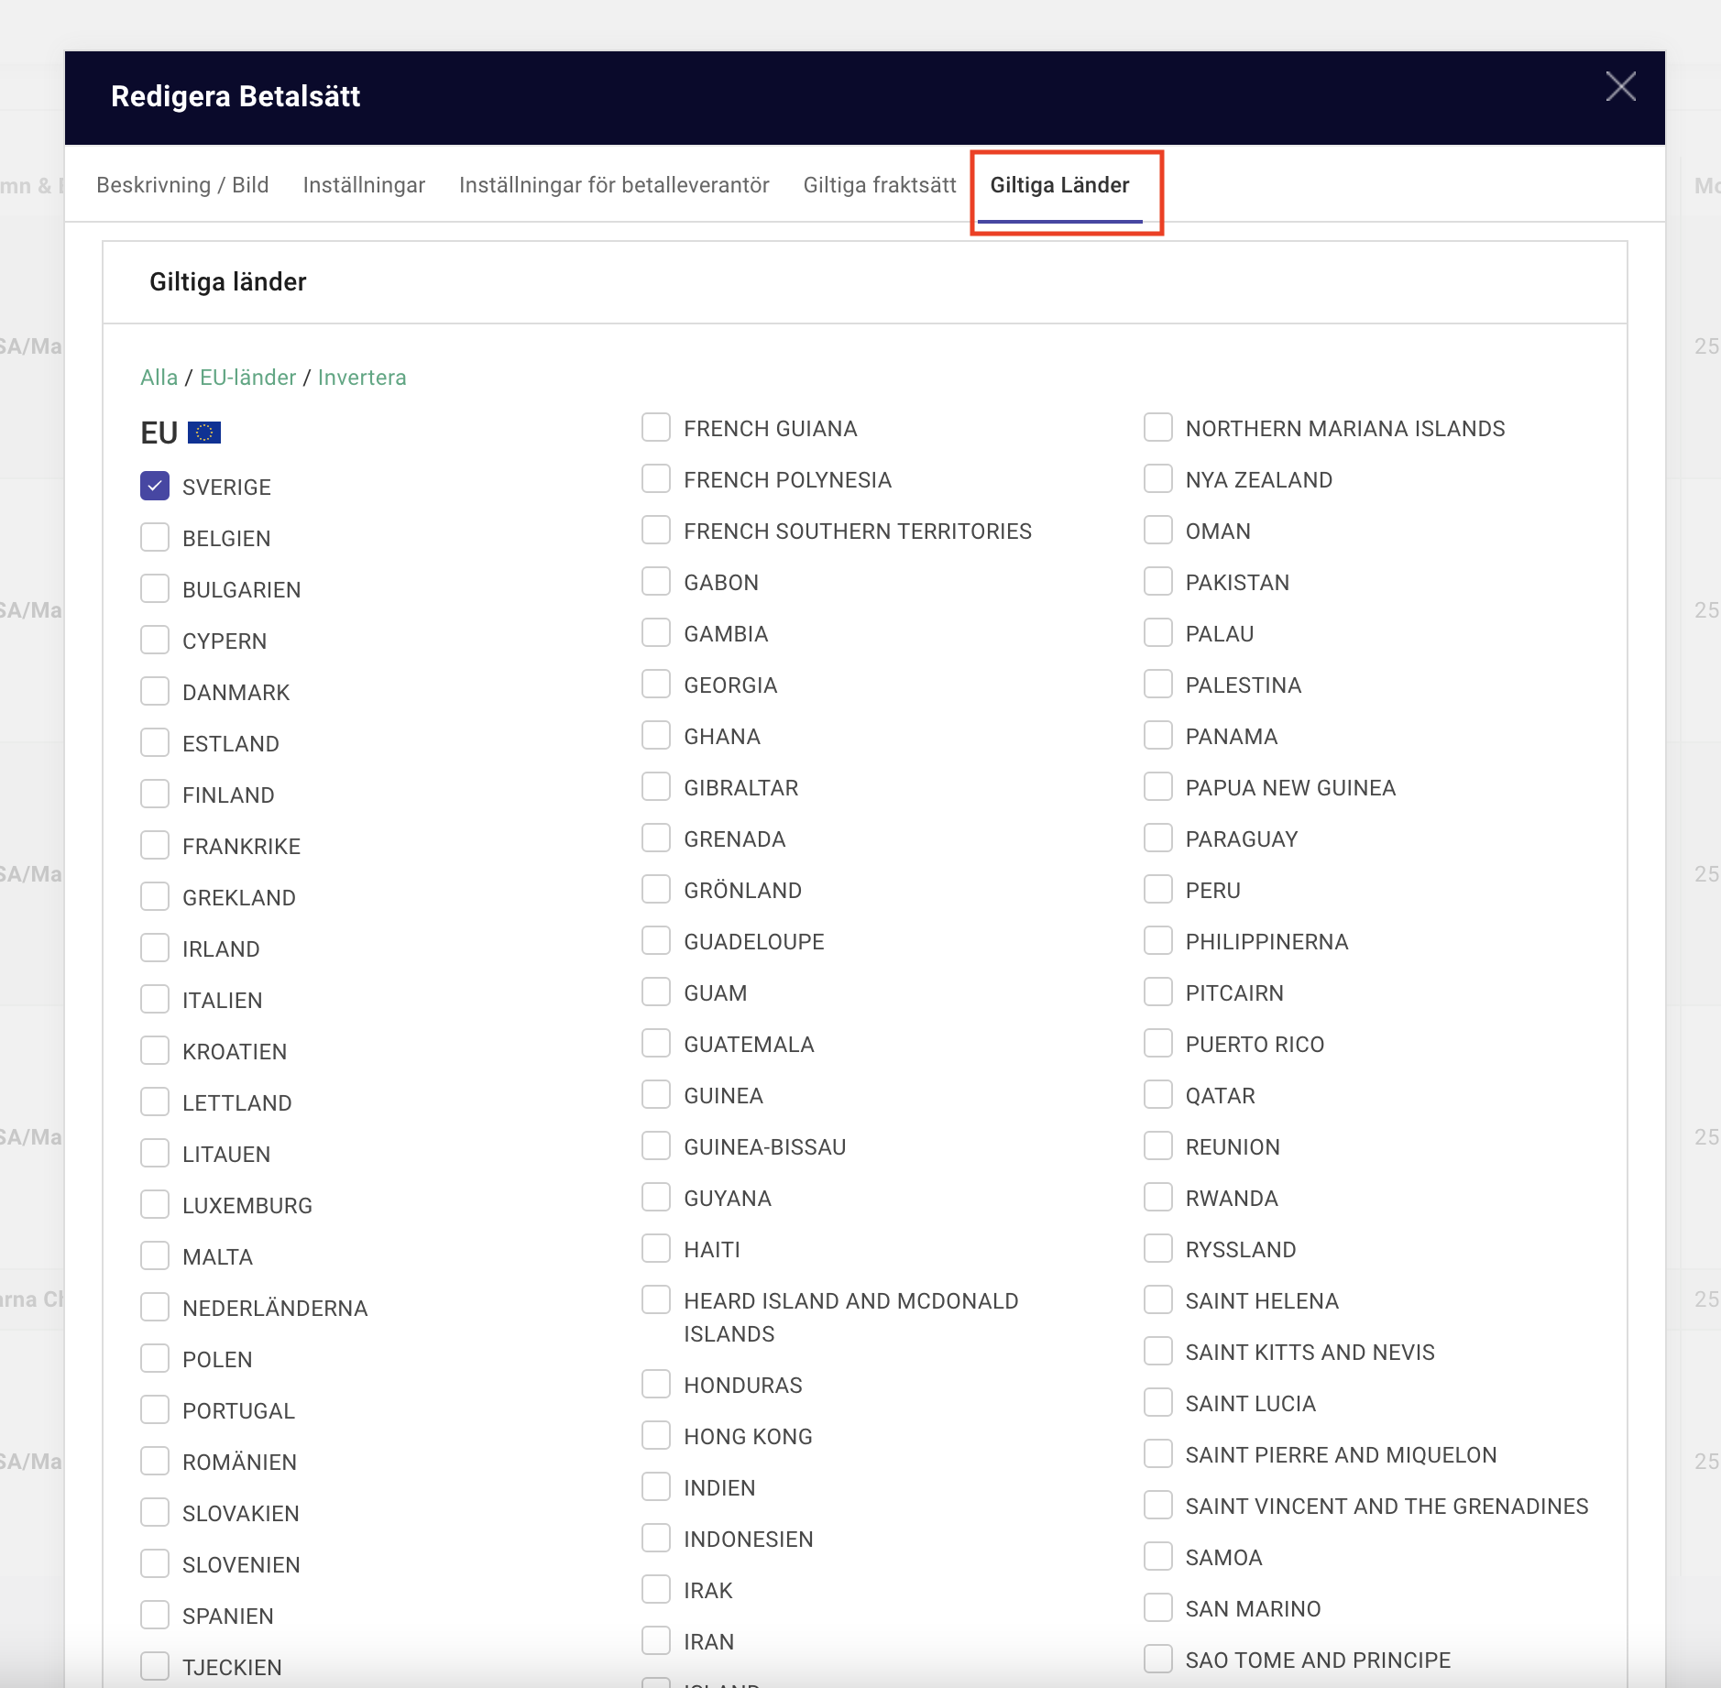Check the BELGIEN checkbox
The width and height of the screenshot is (1721, 1688).
click(x=155, y=538)
